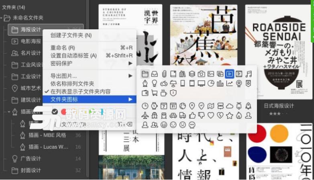The image size is (314, 180).
Task: Collapse the 未命名文件夹 tree arrow
Action: [1, 18]
